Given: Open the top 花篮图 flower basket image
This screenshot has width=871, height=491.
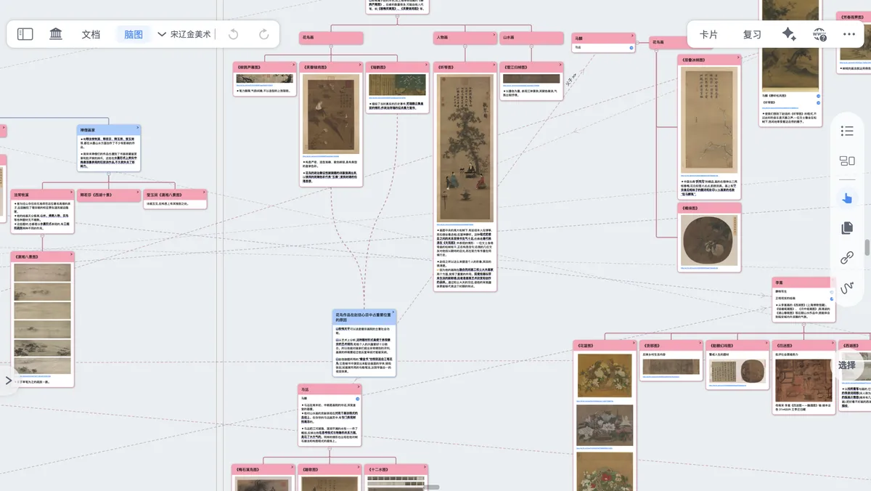Looking at the screenshot, I should coord(604,376).
